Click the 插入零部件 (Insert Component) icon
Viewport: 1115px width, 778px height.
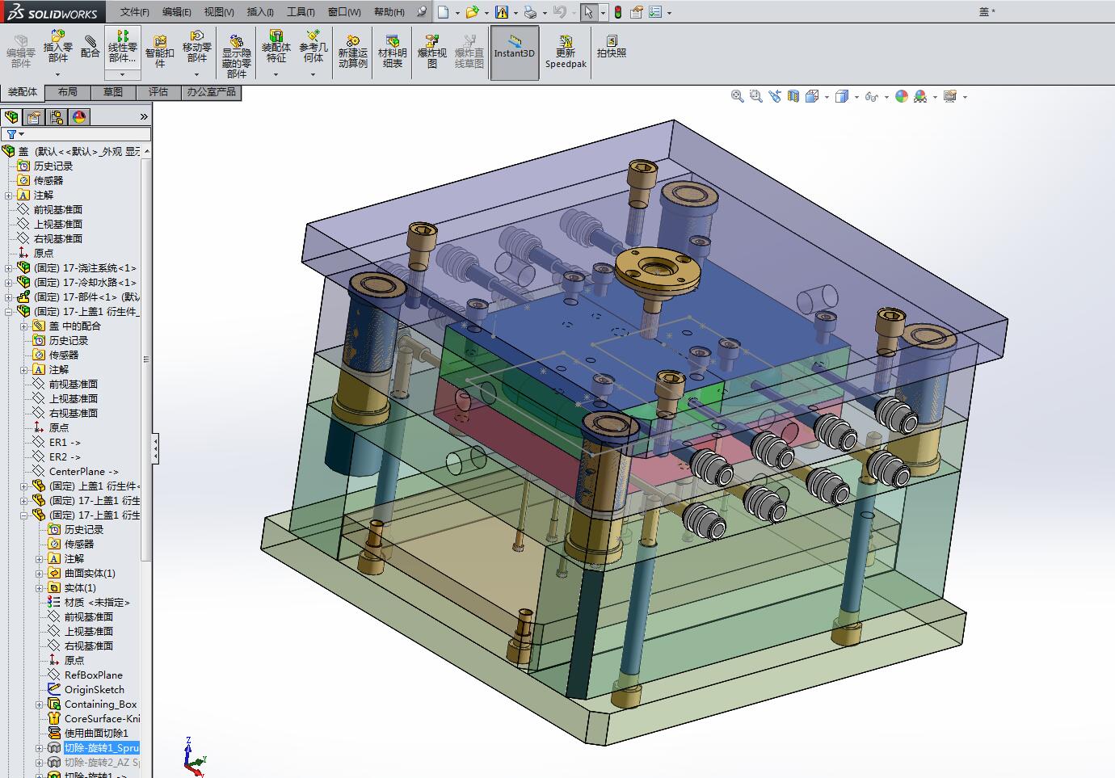click(x=57, y=47)
